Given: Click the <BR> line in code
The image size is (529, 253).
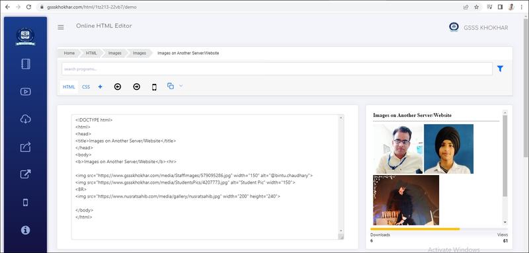Looking at the screenshot, I should [81, 190].
